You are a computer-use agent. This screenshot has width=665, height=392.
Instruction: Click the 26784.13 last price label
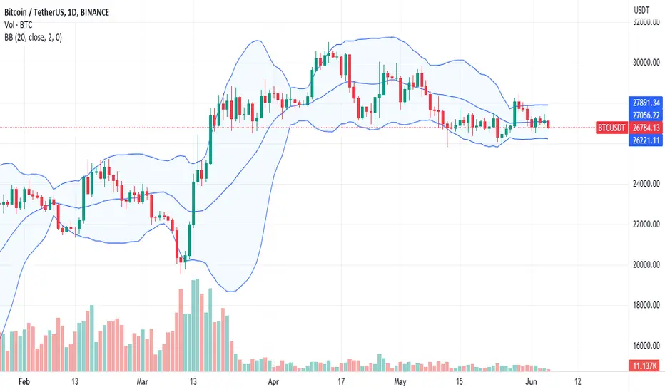[646, 128]
